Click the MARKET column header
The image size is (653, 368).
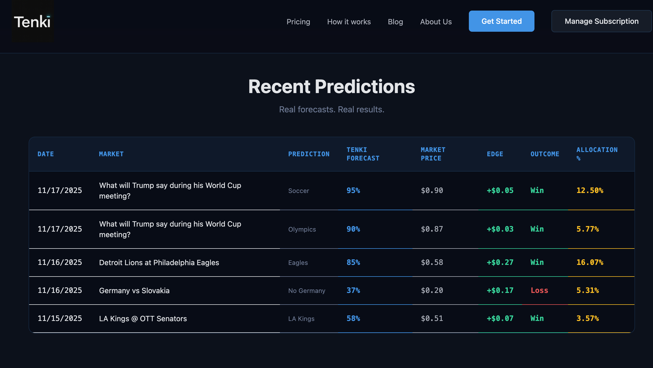coord(111,154)
